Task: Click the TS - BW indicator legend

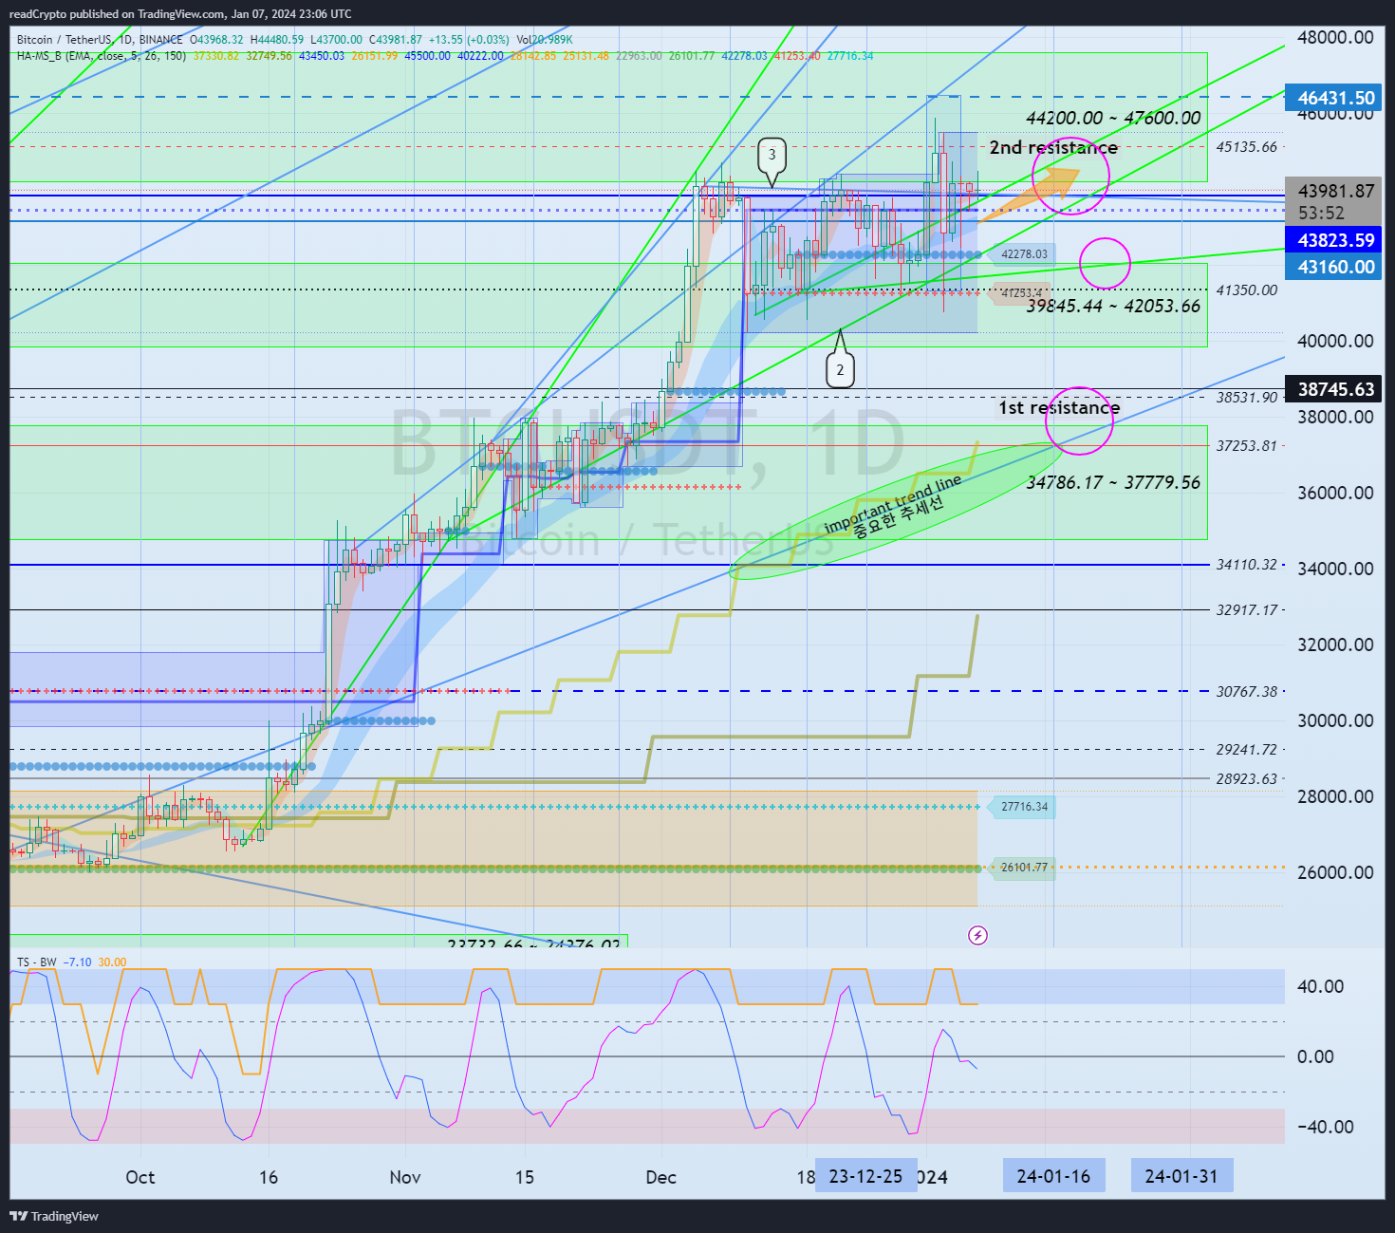Action: 36,962
